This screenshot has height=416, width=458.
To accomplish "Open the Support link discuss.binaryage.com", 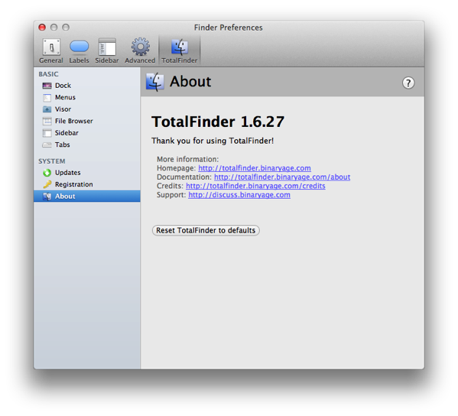I will (x=239, y=195).
